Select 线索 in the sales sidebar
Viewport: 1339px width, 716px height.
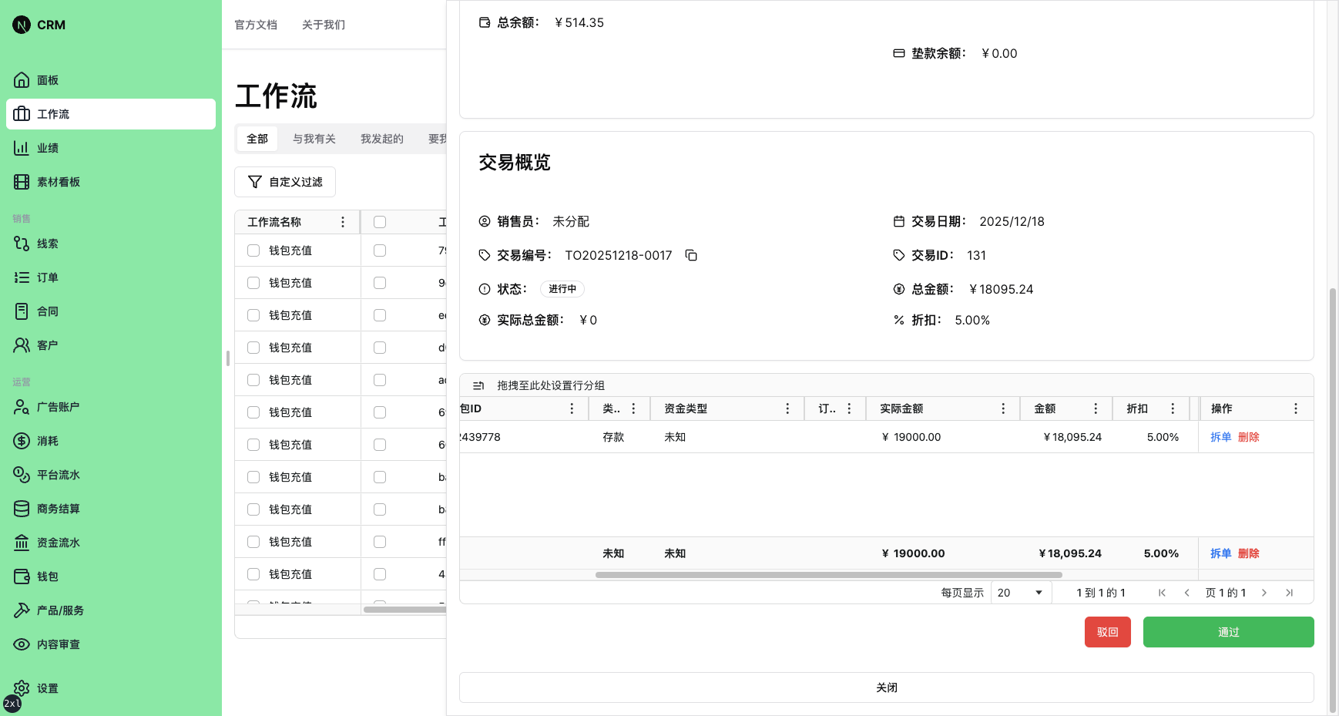[x=46, y=243]
